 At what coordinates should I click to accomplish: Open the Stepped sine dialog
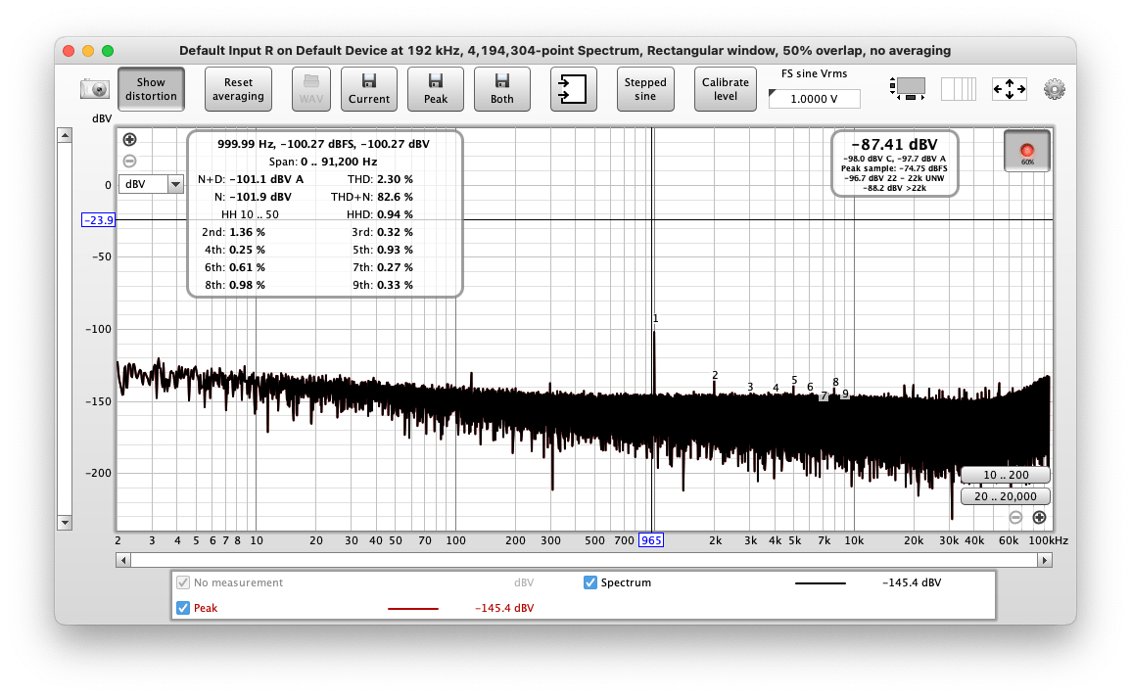click(645, 89)
